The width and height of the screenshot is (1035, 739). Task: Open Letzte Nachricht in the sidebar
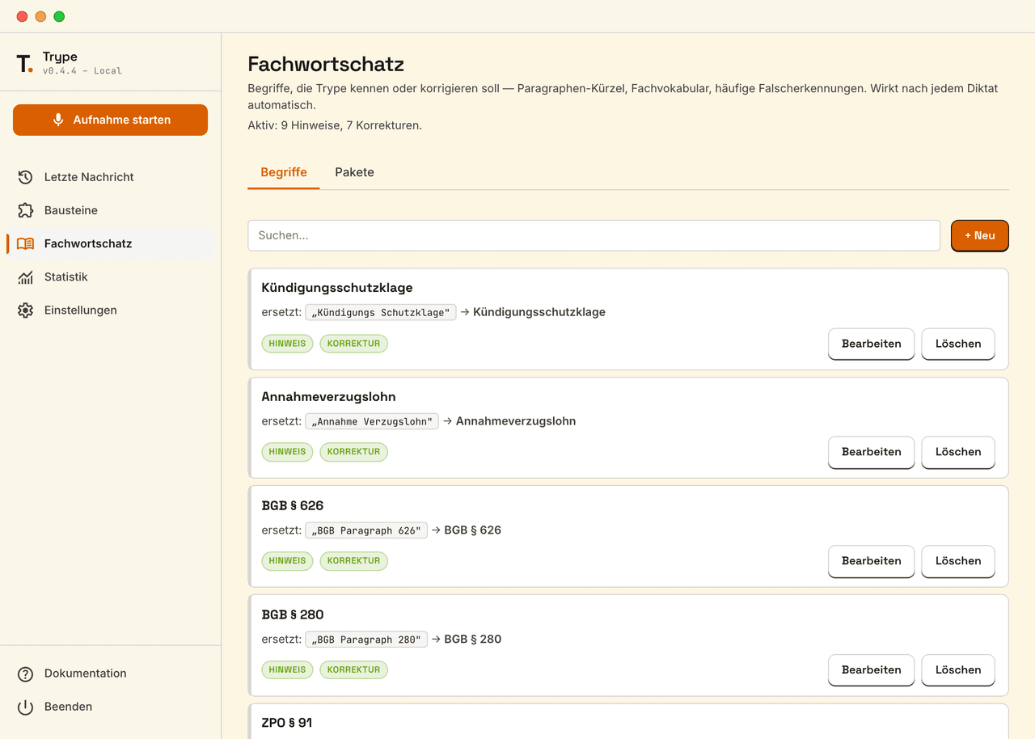click(x=110, y=177)
